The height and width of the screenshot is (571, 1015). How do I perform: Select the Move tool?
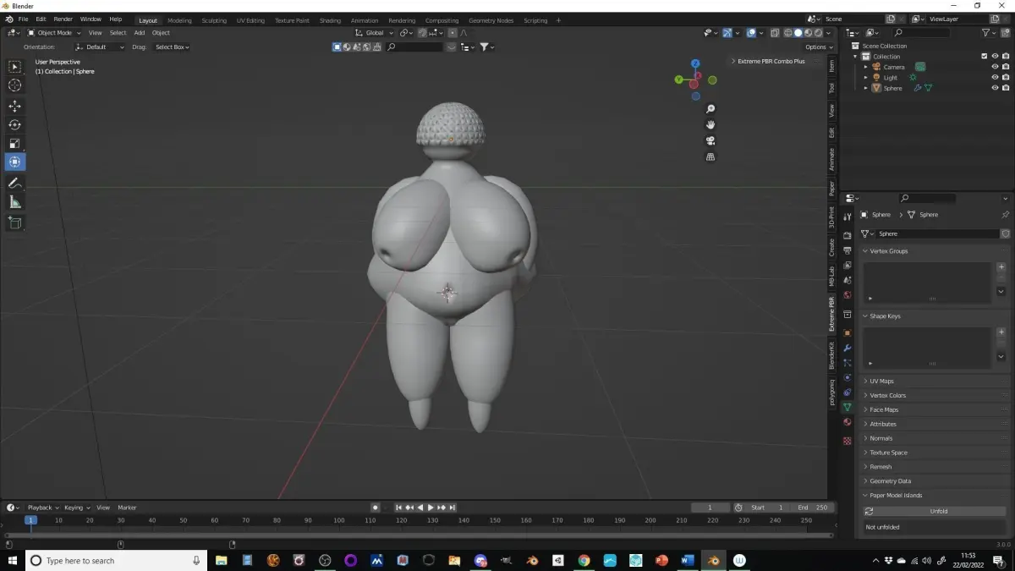[14, 106]
